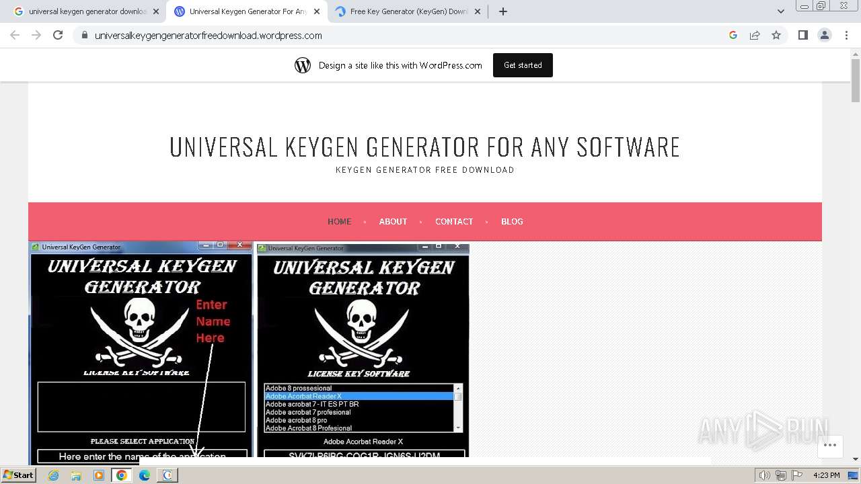Viewport: 861px width, 484px height.
Task: Open Windows Start menu
Action: [x=18, y=475]
